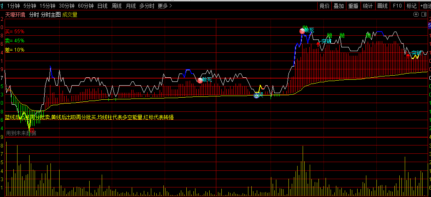The width and height of the screenshot is (431, 197).
Task: Toggle the 叠加 overlay option
Action: [x=338, y=6]
